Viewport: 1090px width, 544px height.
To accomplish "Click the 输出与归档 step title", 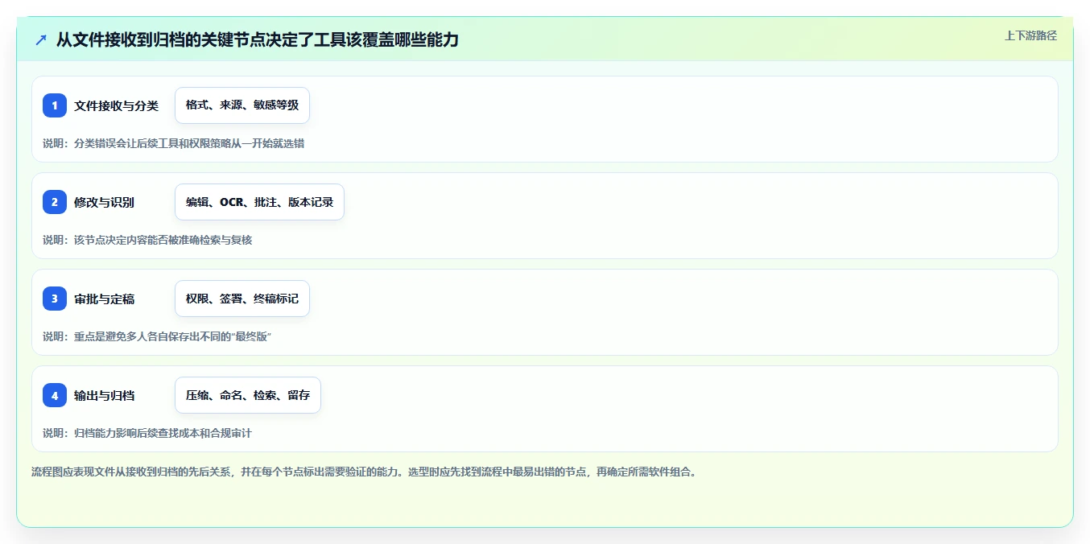I will (x=104, y=395).
